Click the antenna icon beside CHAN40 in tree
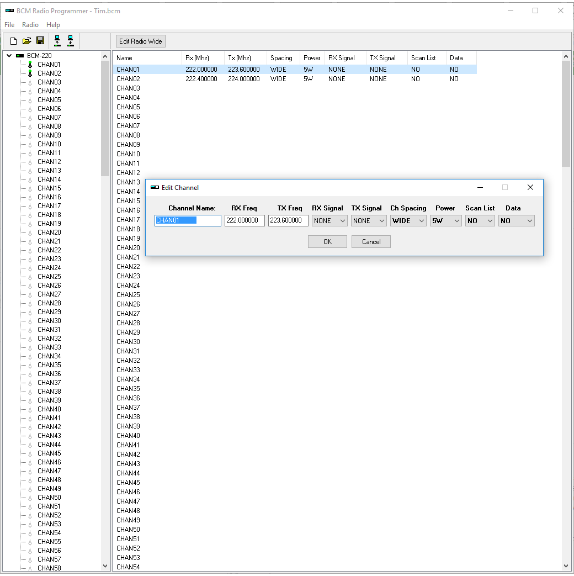574x576 pixels. [30, 409]
